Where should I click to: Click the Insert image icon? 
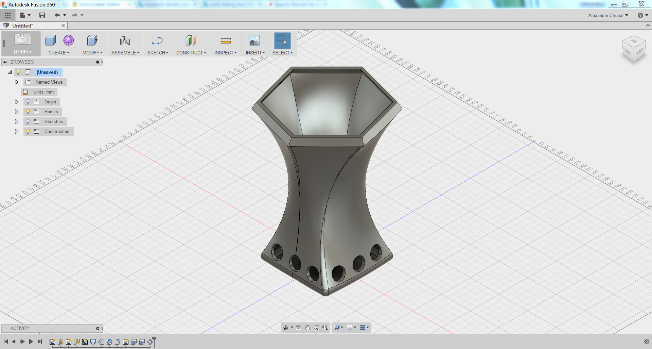pyautogui.click(x=255, y=40)
